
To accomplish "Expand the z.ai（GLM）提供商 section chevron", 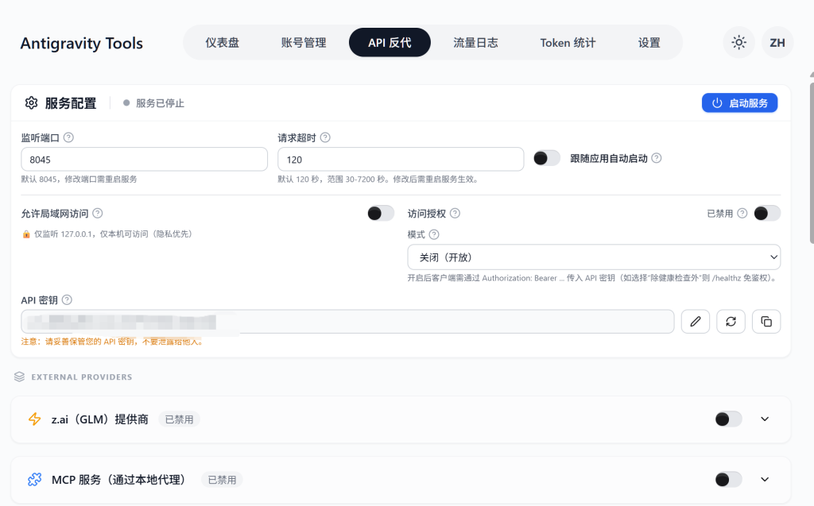I will pos(764,419).
